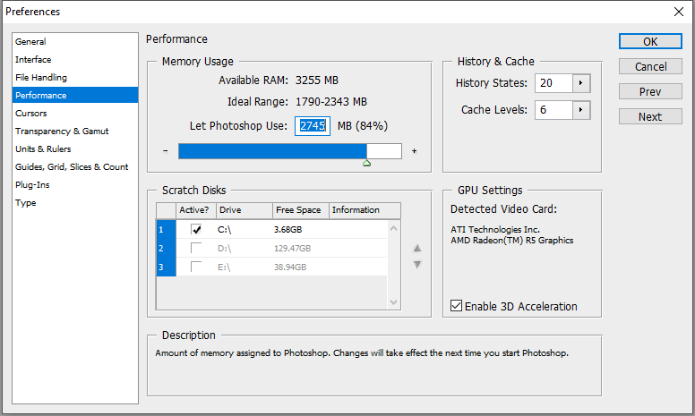Click the scratch disks list scroll-down chevron
The width and height of the screenshot is (695, 416).
pos(394,301)
